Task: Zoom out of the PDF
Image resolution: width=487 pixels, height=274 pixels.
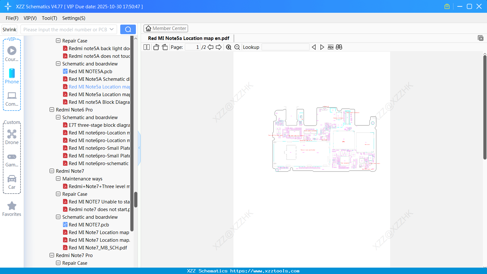Action: [x=237, y=47]
